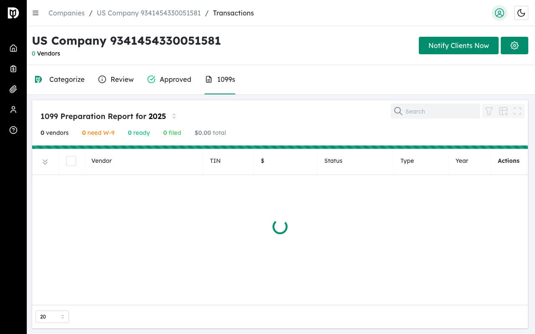Change the page size dropdown showing 20
The image size is (535, 334).
tap(52, 316)
